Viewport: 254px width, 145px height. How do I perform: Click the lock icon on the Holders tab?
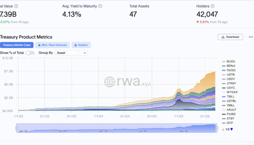click(75, 45)
